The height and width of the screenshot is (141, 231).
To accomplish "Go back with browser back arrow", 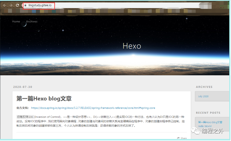I will 5,5.
